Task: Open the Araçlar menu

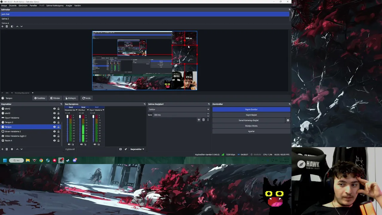Action: [x=69, y=5]
